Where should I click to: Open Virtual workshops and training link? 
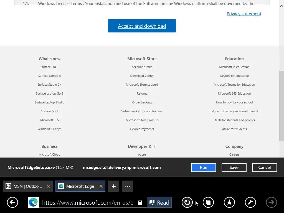(142, 111)
